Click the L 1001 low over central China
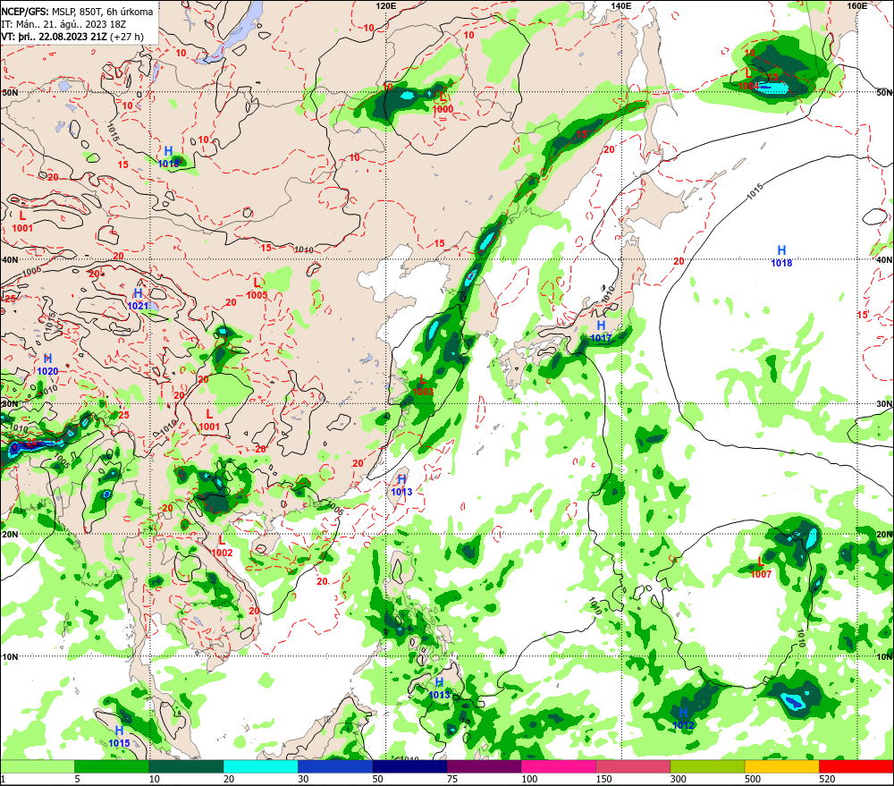 209,420
